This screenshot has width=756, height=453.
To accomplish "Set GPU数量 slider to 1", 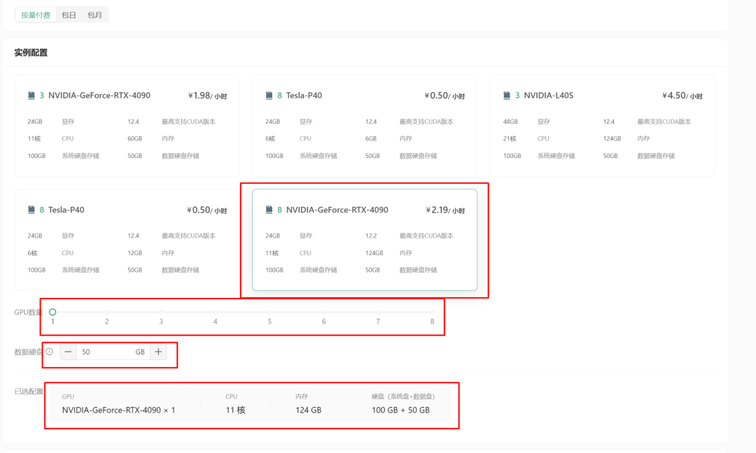I will (x=52, y=312).
